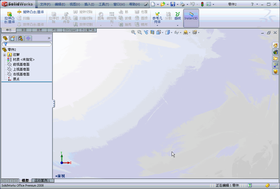
Task: Click the Sweep (扫描) feature icon
Action: (19, 18)
